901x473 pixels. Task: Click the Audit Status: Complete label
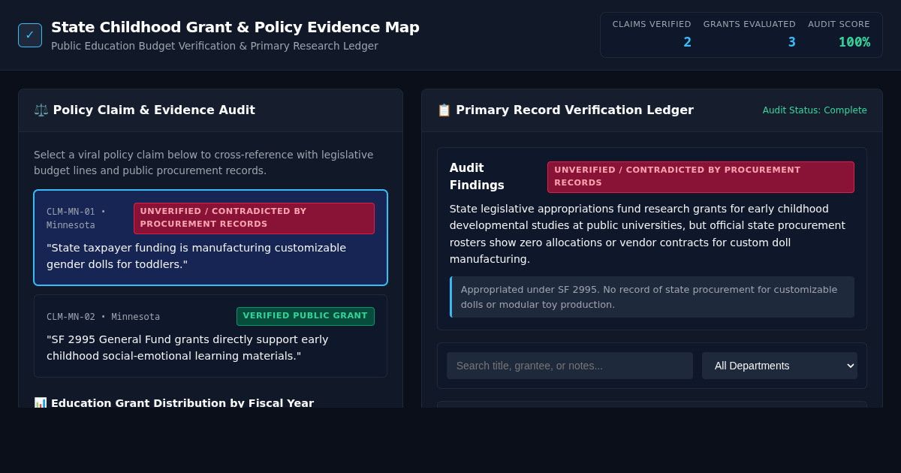coord(815,110)
